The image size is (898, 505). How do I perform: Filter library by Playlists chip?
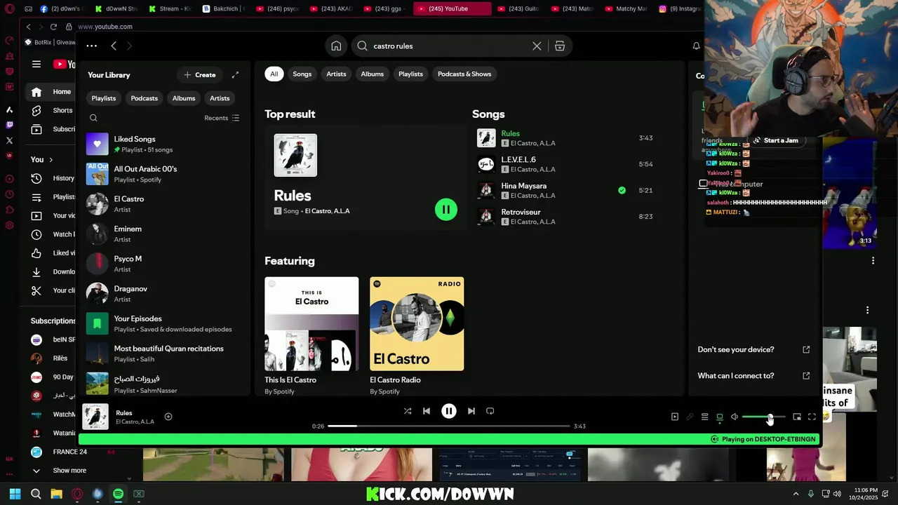tap(103, 98)
